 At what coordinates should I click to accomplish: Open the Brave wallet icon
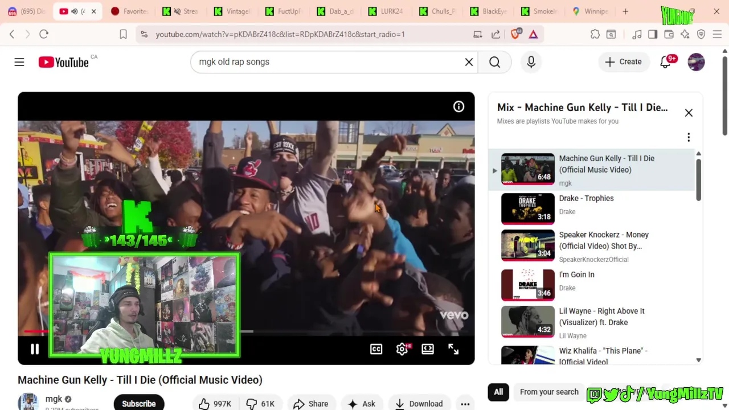click(669, 34)
